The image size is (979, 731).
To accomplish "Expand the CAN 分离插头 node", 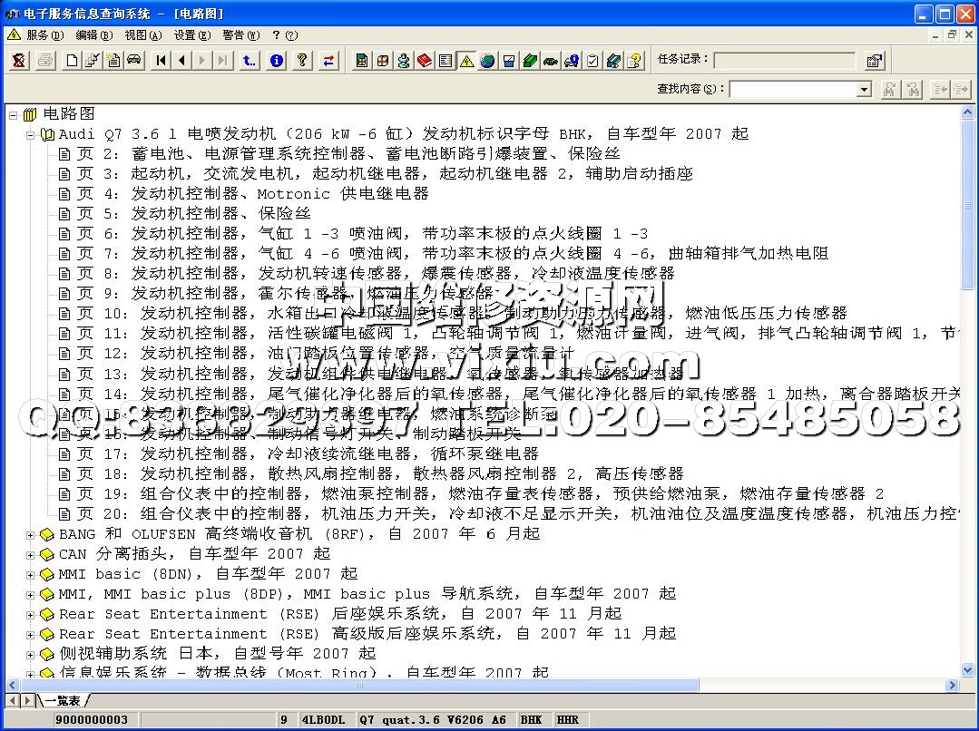I will [x=30, y=555].
